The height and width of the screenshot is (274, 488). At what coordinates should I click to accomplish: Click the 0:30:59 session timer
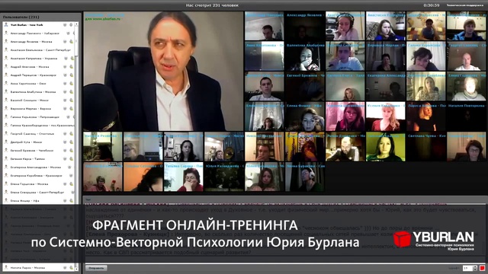tap(432, 5)
